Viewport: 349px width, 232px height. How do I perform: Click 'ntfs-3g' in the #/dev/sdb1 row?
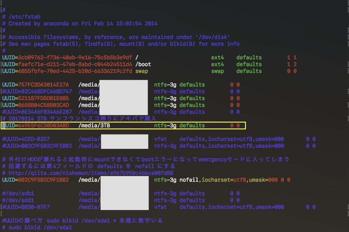(165, 193)
